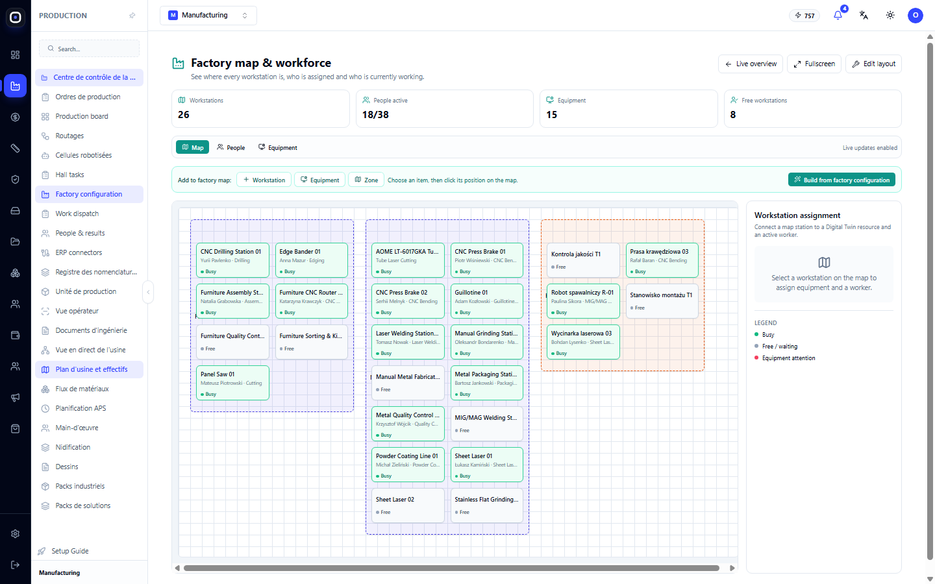This screenshot has width=935, height=584.
Task: Open Factory configuration in sidebar
Action: coord(89,194)
